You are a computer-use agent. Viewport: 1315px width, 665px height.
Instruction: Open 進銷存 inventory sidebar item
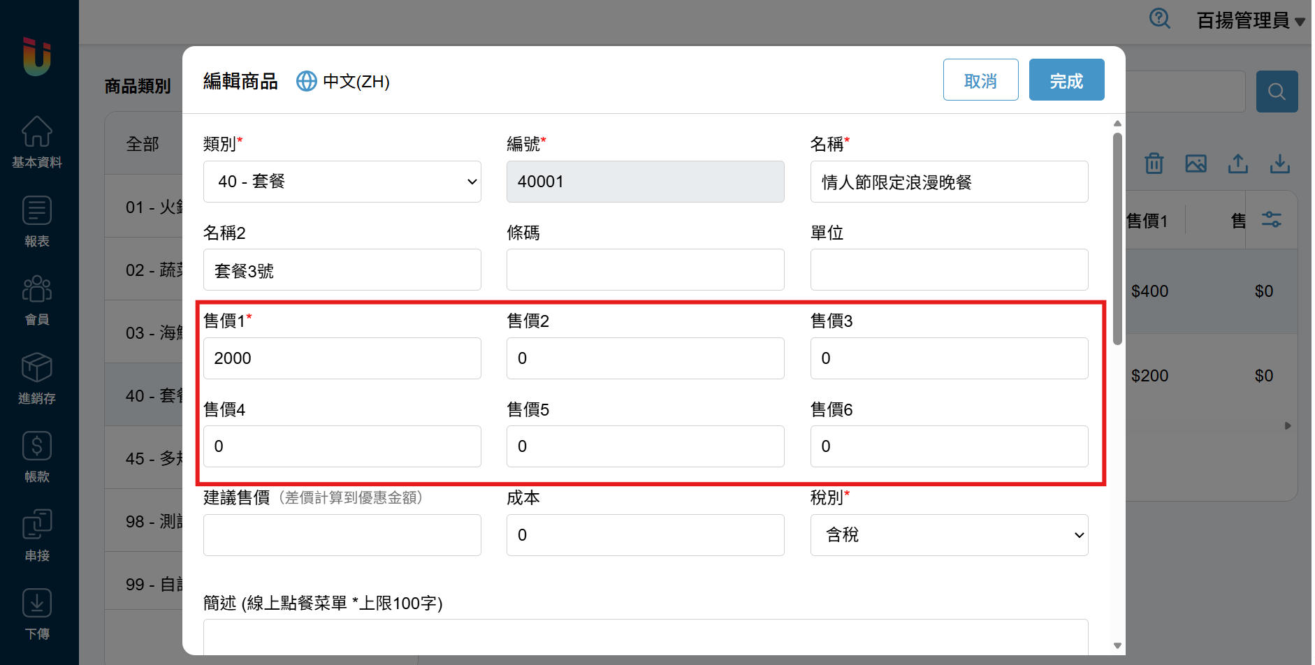(37, 379)
